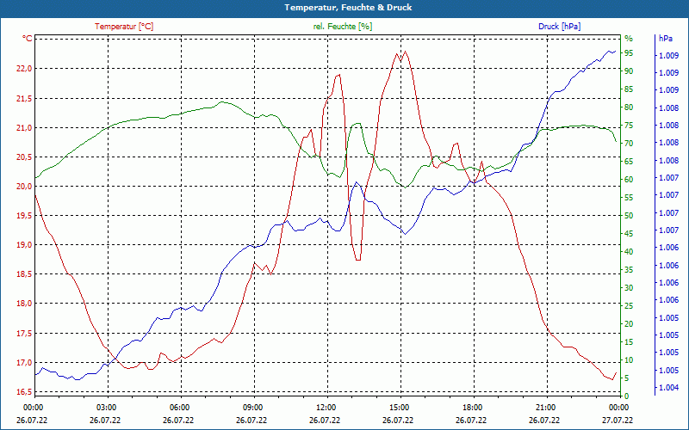Click the chart title 'Temperatur, Feuchte & Druck'
Screen dimensions: 689x430
coord(348,8)
